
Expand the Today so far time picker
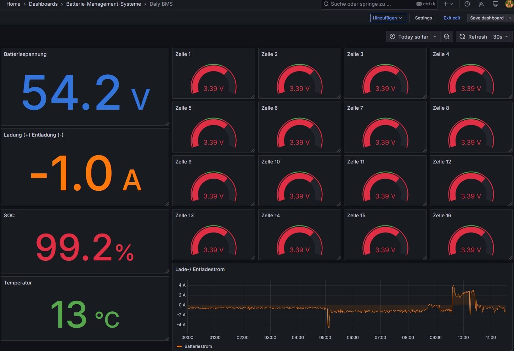click(413, 37)
